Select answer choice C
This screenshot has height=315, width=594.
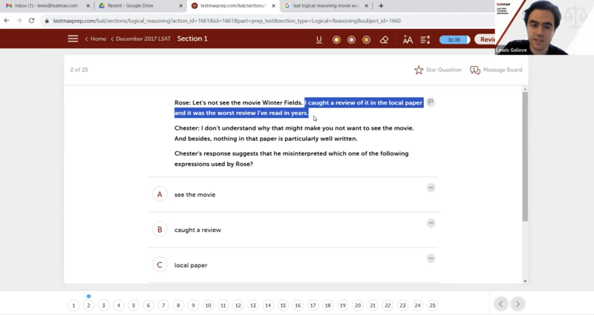pyautogui.click(x=159, y=265)
